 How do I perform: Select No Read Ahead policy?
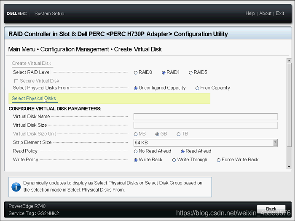pos(136,152)
